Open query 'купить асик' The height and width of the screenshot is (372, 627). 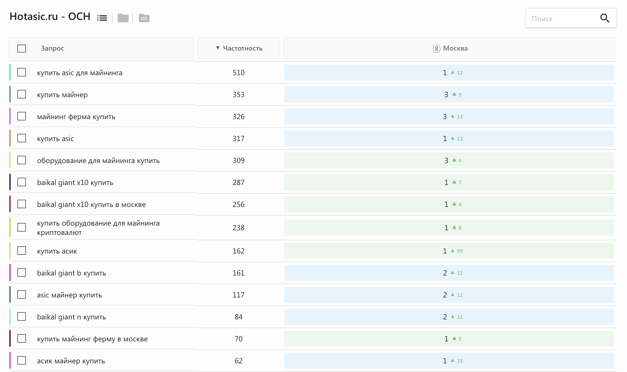pyautogui.click(x=57, y=251)
